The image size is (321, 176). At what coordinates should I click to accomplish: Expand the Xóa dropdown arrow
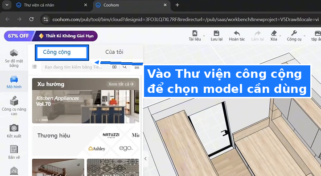[x=280, y=36]
